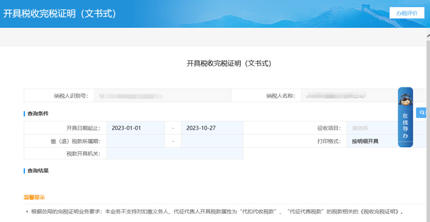The height and width of the screenshot is (222, 430).
Task: Open the 在线导办 floating panel text
Action: pyautogui.click(x=405, y=126)
